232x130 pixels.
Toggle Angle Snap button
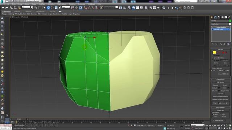tap(89, 8)
